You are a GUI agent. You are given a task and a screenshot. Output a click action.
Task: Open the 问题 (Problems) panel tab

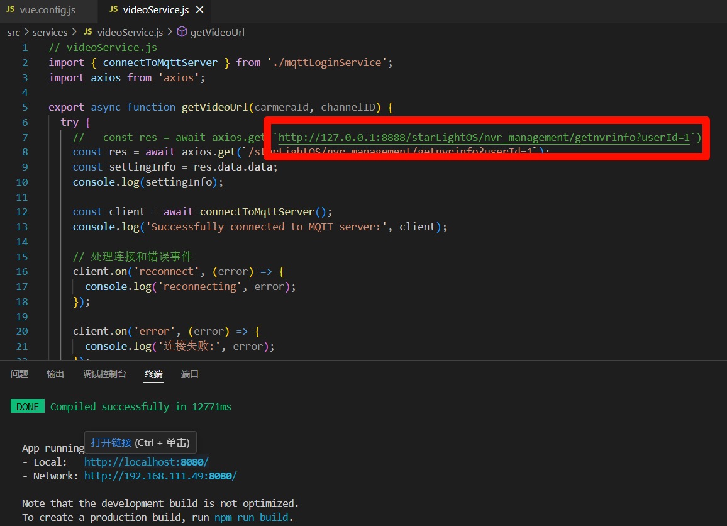(19, 374)
